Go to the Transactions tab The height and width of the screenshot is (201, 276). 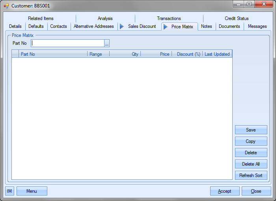pos(169,18)
